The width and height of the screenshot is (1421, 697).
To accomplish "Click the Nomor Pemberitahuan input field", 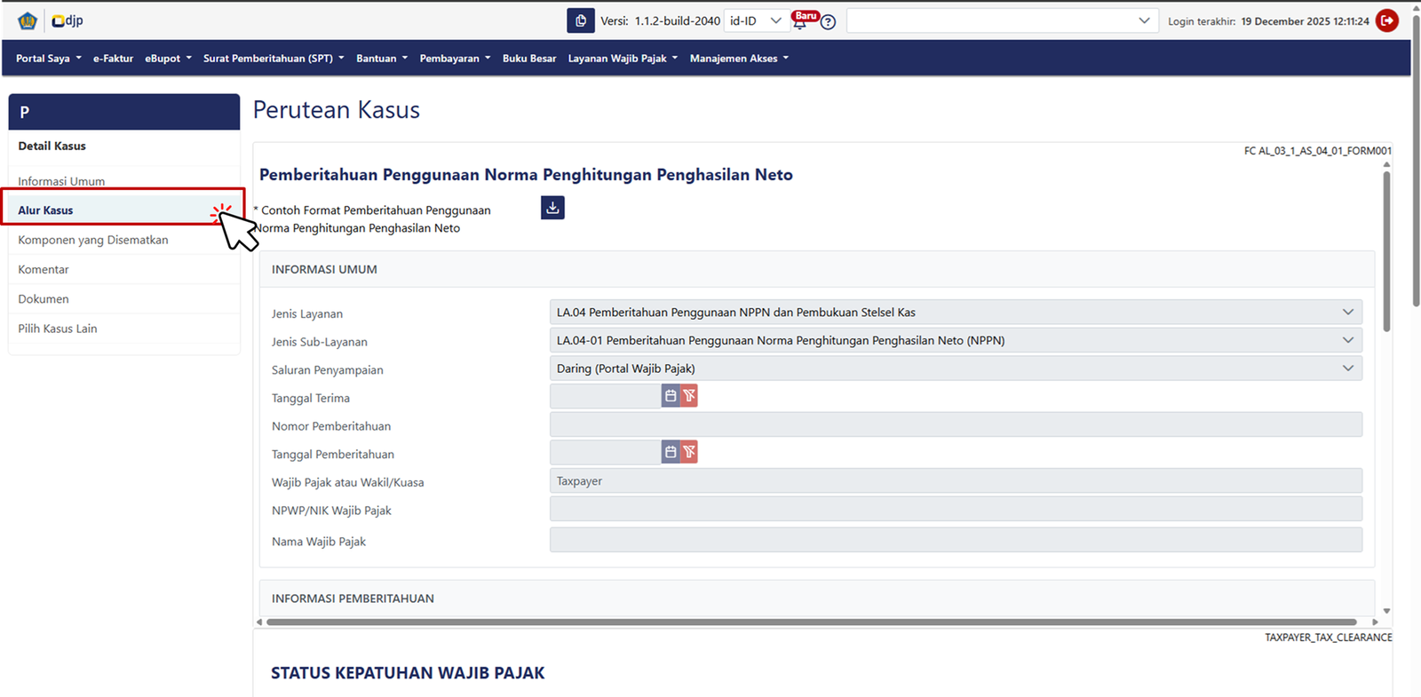I will (955, 424).
